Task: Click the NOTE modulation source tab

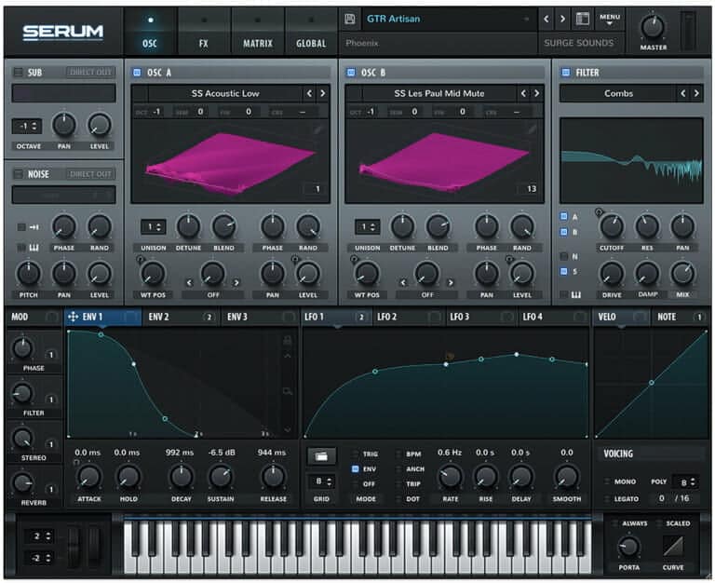Action: click(x=680, y=317)
